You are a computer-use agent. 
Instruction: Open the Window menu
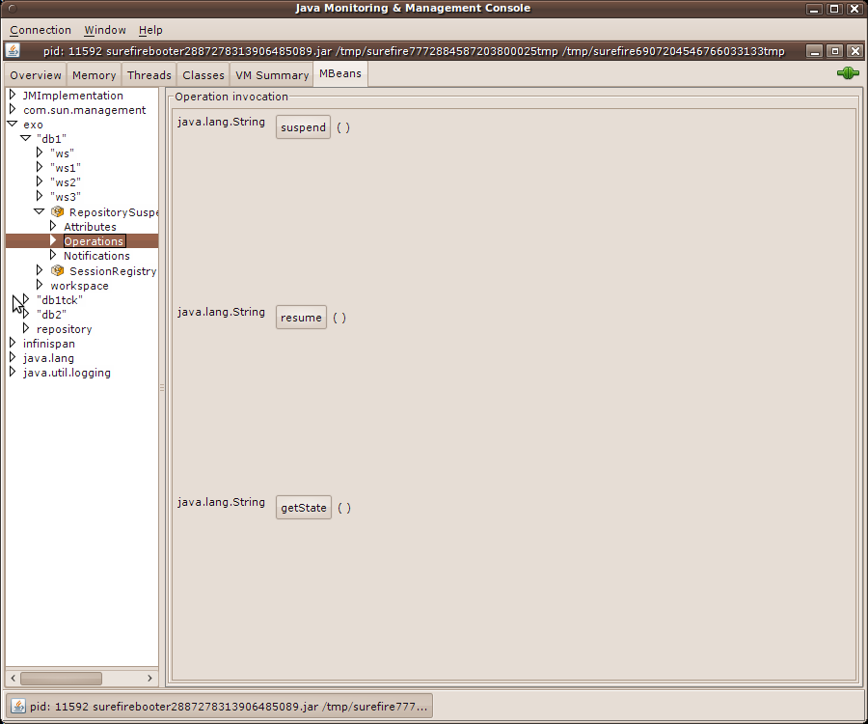(104, 30)
